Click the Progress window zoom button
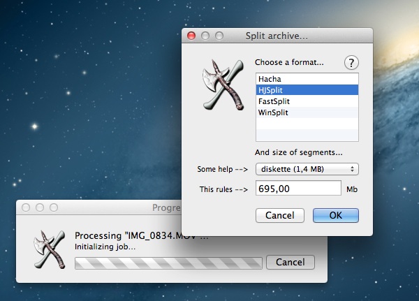419x301 pixels. (53, 207)
